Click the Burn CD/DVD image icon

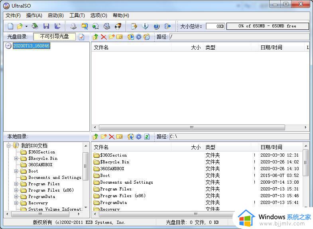pyautogui.click(x=118, y=26)
